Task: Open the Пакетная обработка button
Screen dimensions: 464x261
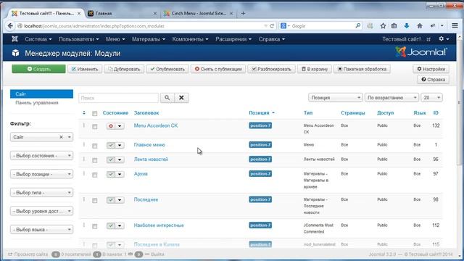Action: tap(362, 69)
